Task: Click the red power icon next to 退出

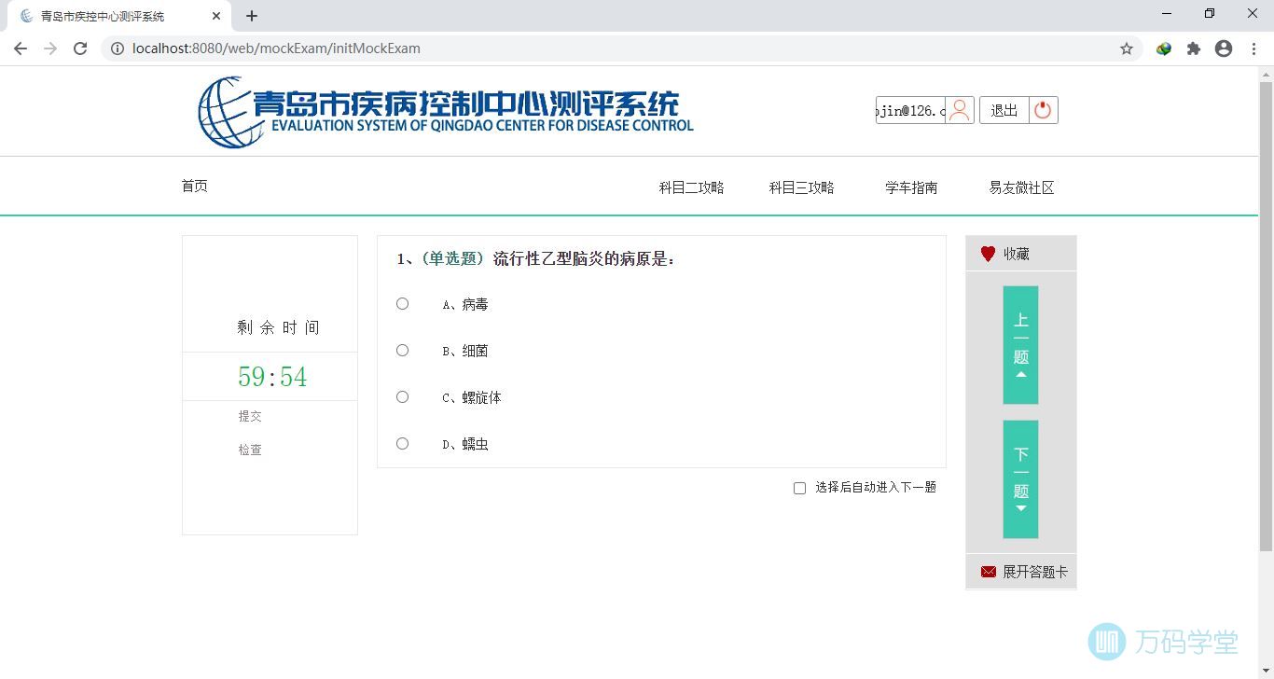Action: (1043, 110)
